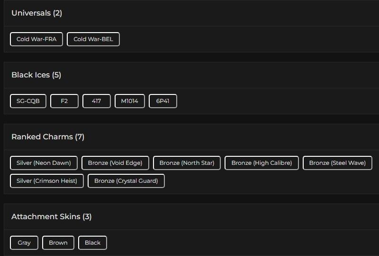
Task: Select the 6P41 black ice tag
Action: (163, 101)
